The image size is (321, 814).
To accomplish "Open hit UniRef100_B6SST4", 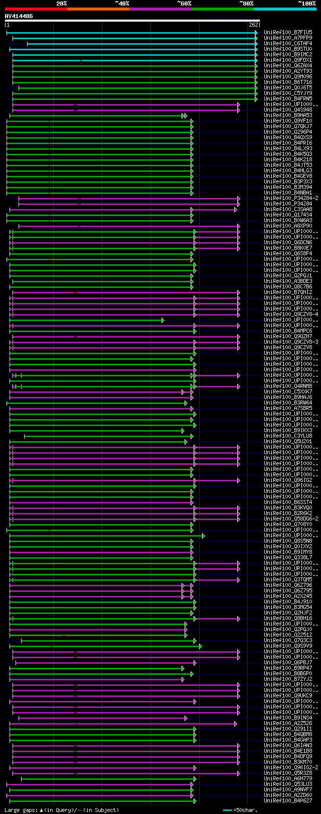I will (x=288, y=502).
